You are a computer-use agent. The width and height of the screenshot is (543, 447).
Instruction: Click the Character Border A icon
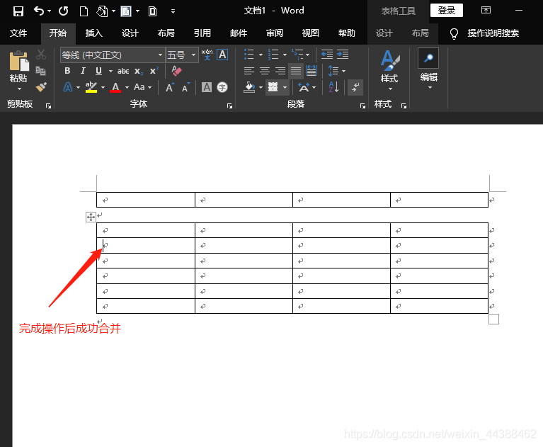pyautogui.click(x=222, y=55)
